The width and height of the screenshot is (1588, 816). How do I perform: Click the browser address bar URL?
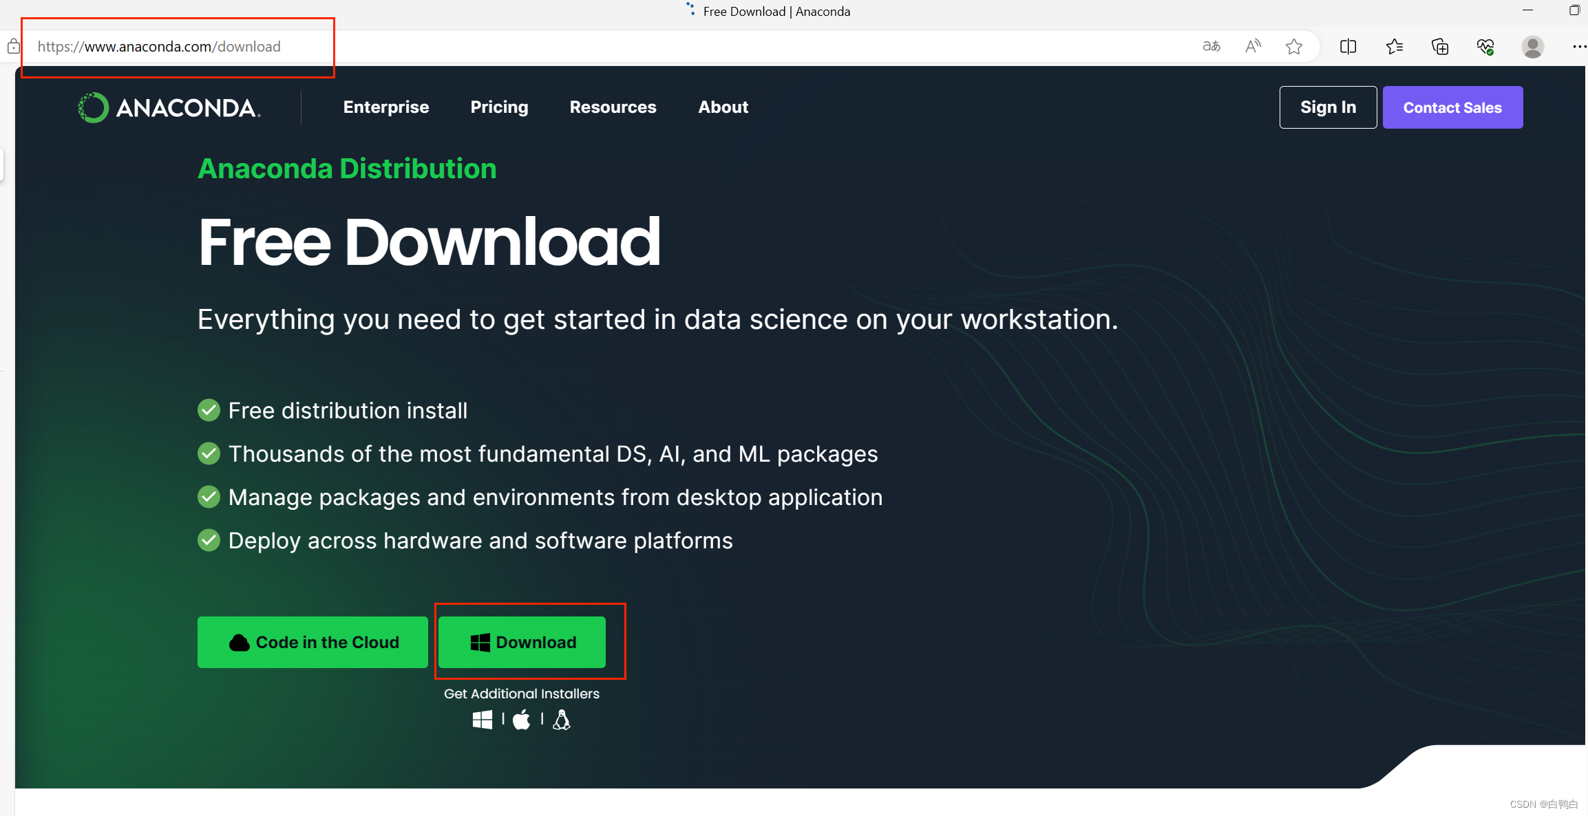tap(159, 47)
